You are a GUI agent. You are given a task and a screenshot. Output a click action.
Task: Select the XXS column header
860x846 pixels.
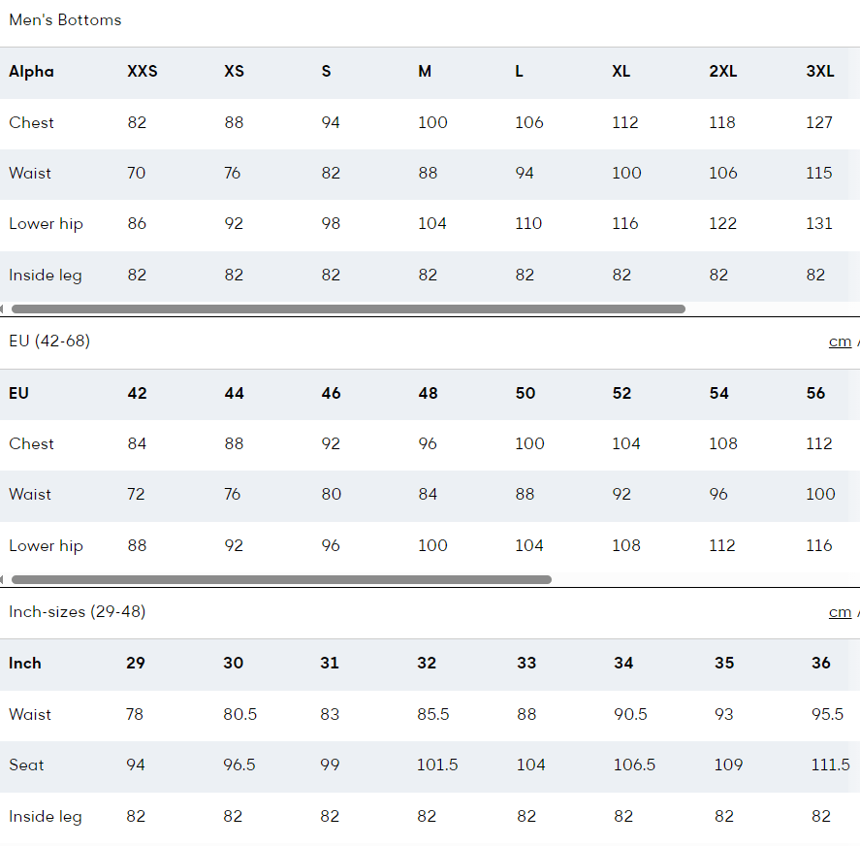[x=143, y=72]
